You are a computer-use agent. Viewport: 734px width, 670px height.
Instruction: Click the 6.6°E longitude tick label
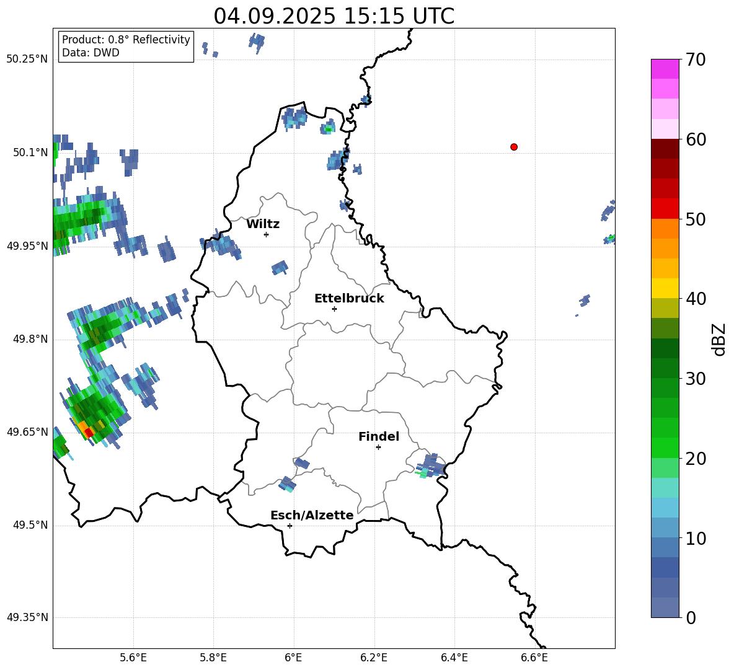pyautogui.click(x=534, y=658)
